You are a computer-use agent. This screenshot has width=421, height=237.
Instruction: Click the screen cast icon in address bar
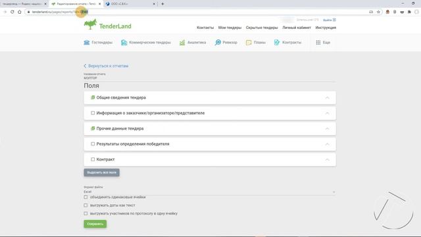point(371,12)
